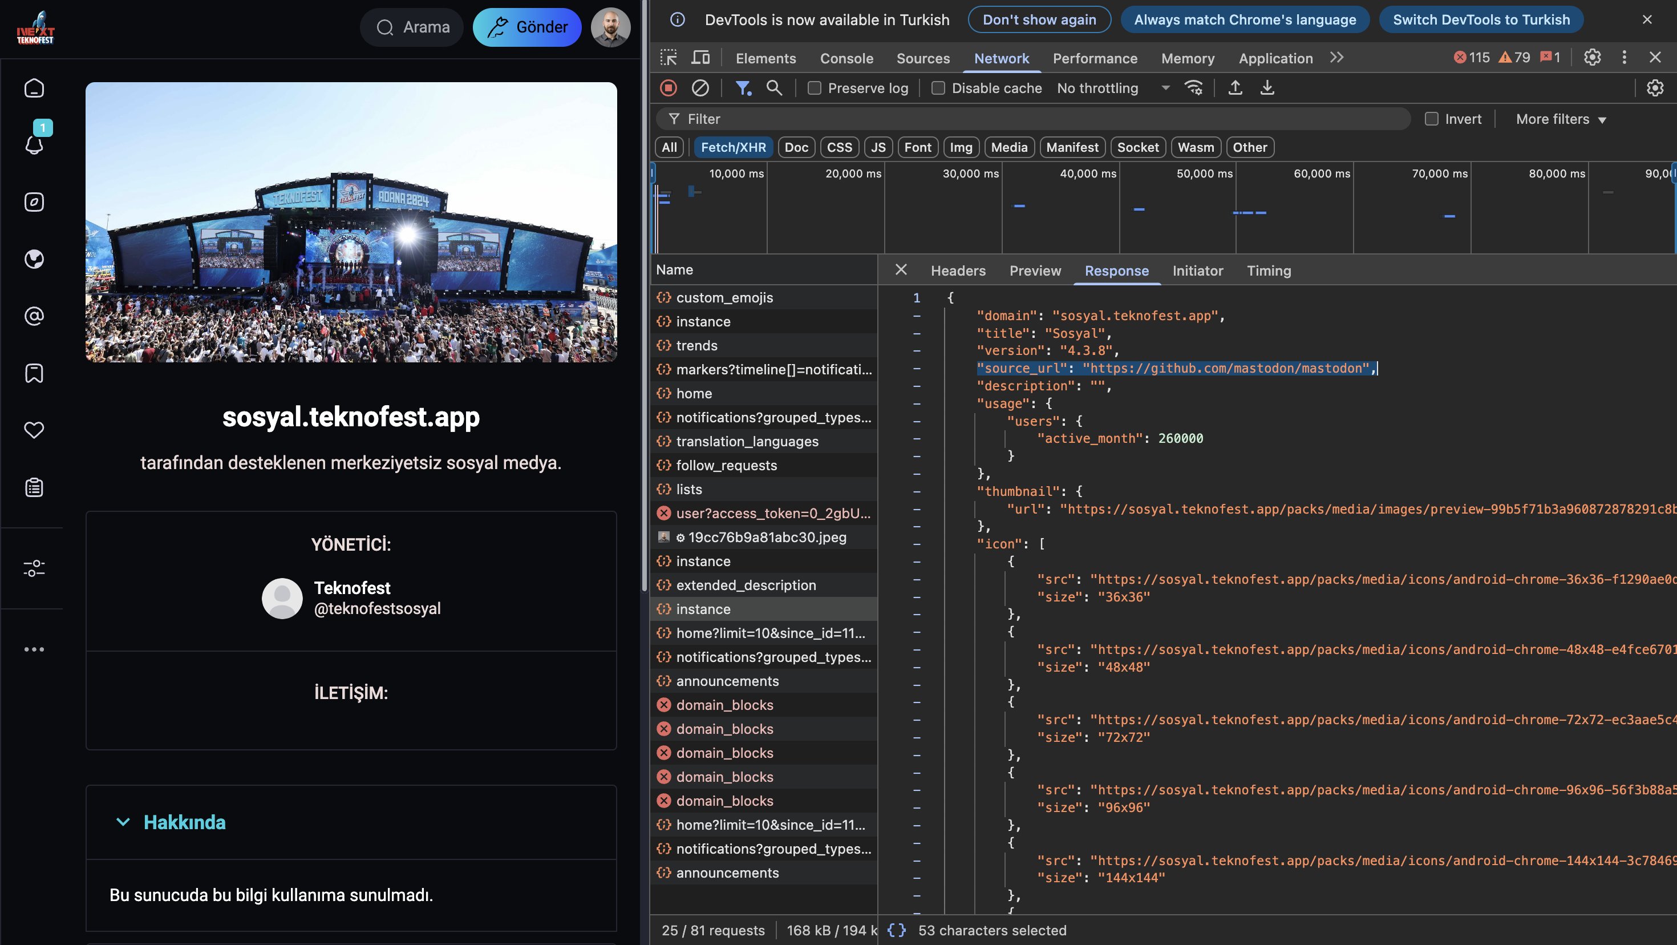1677x945 pixels.
Task: Click the Gönder compose button
Action: click(x=526, y=27)
